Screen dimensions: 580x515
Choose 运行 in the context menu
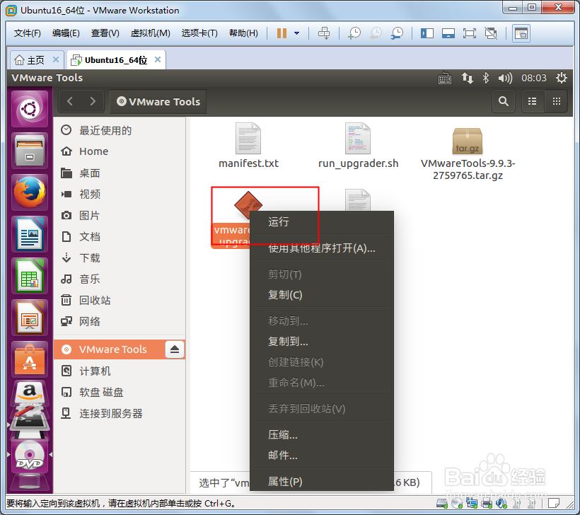[321, 222]
